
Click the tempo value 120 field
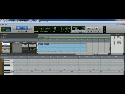[x=82, y=29]
